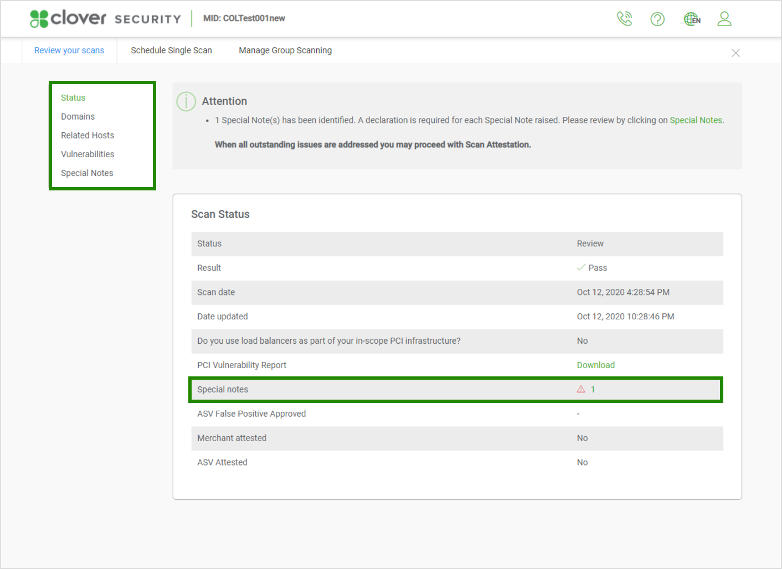Open the phone support icon
This screenshot has width=782, height=569.
pos(624,19)
